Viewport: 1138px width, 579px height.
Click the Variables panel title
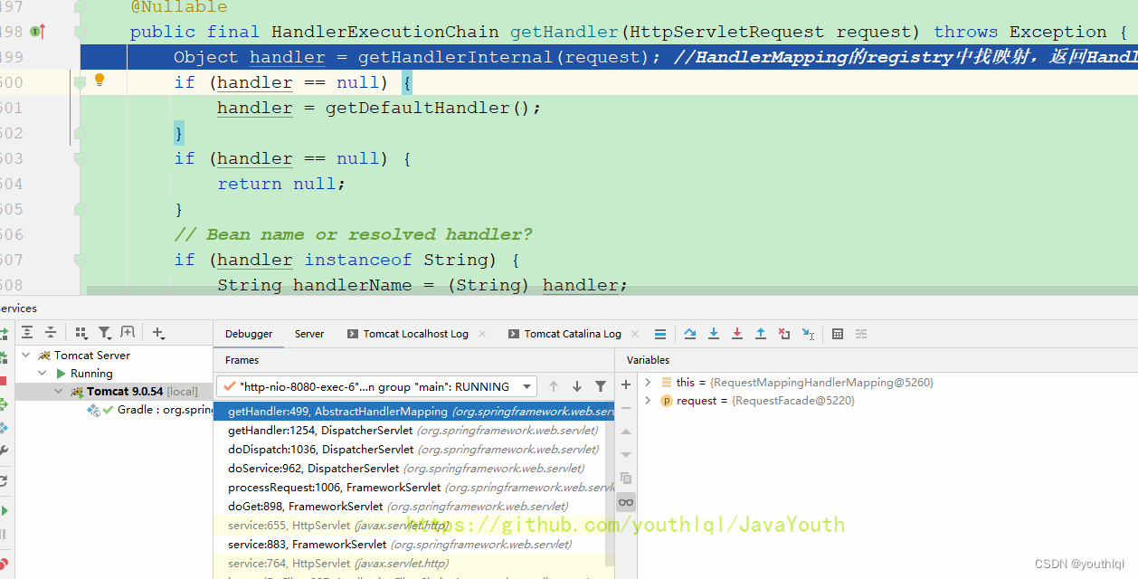pyautogui.click(x=649, y=360)
